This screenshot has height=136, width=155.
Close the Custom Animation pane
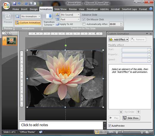151,34
